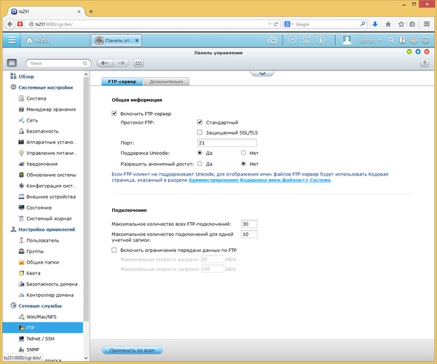Select the Панель управления taskbar tab

(x=117, y=40)
